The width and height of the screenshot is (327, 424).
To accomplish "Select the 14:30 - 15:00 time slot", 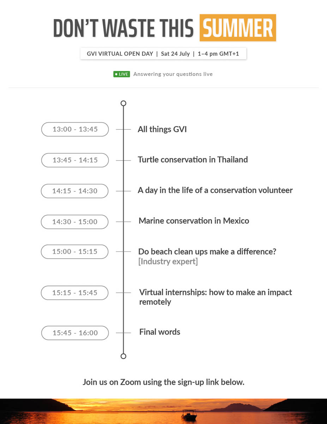I will tap(75, 222).
